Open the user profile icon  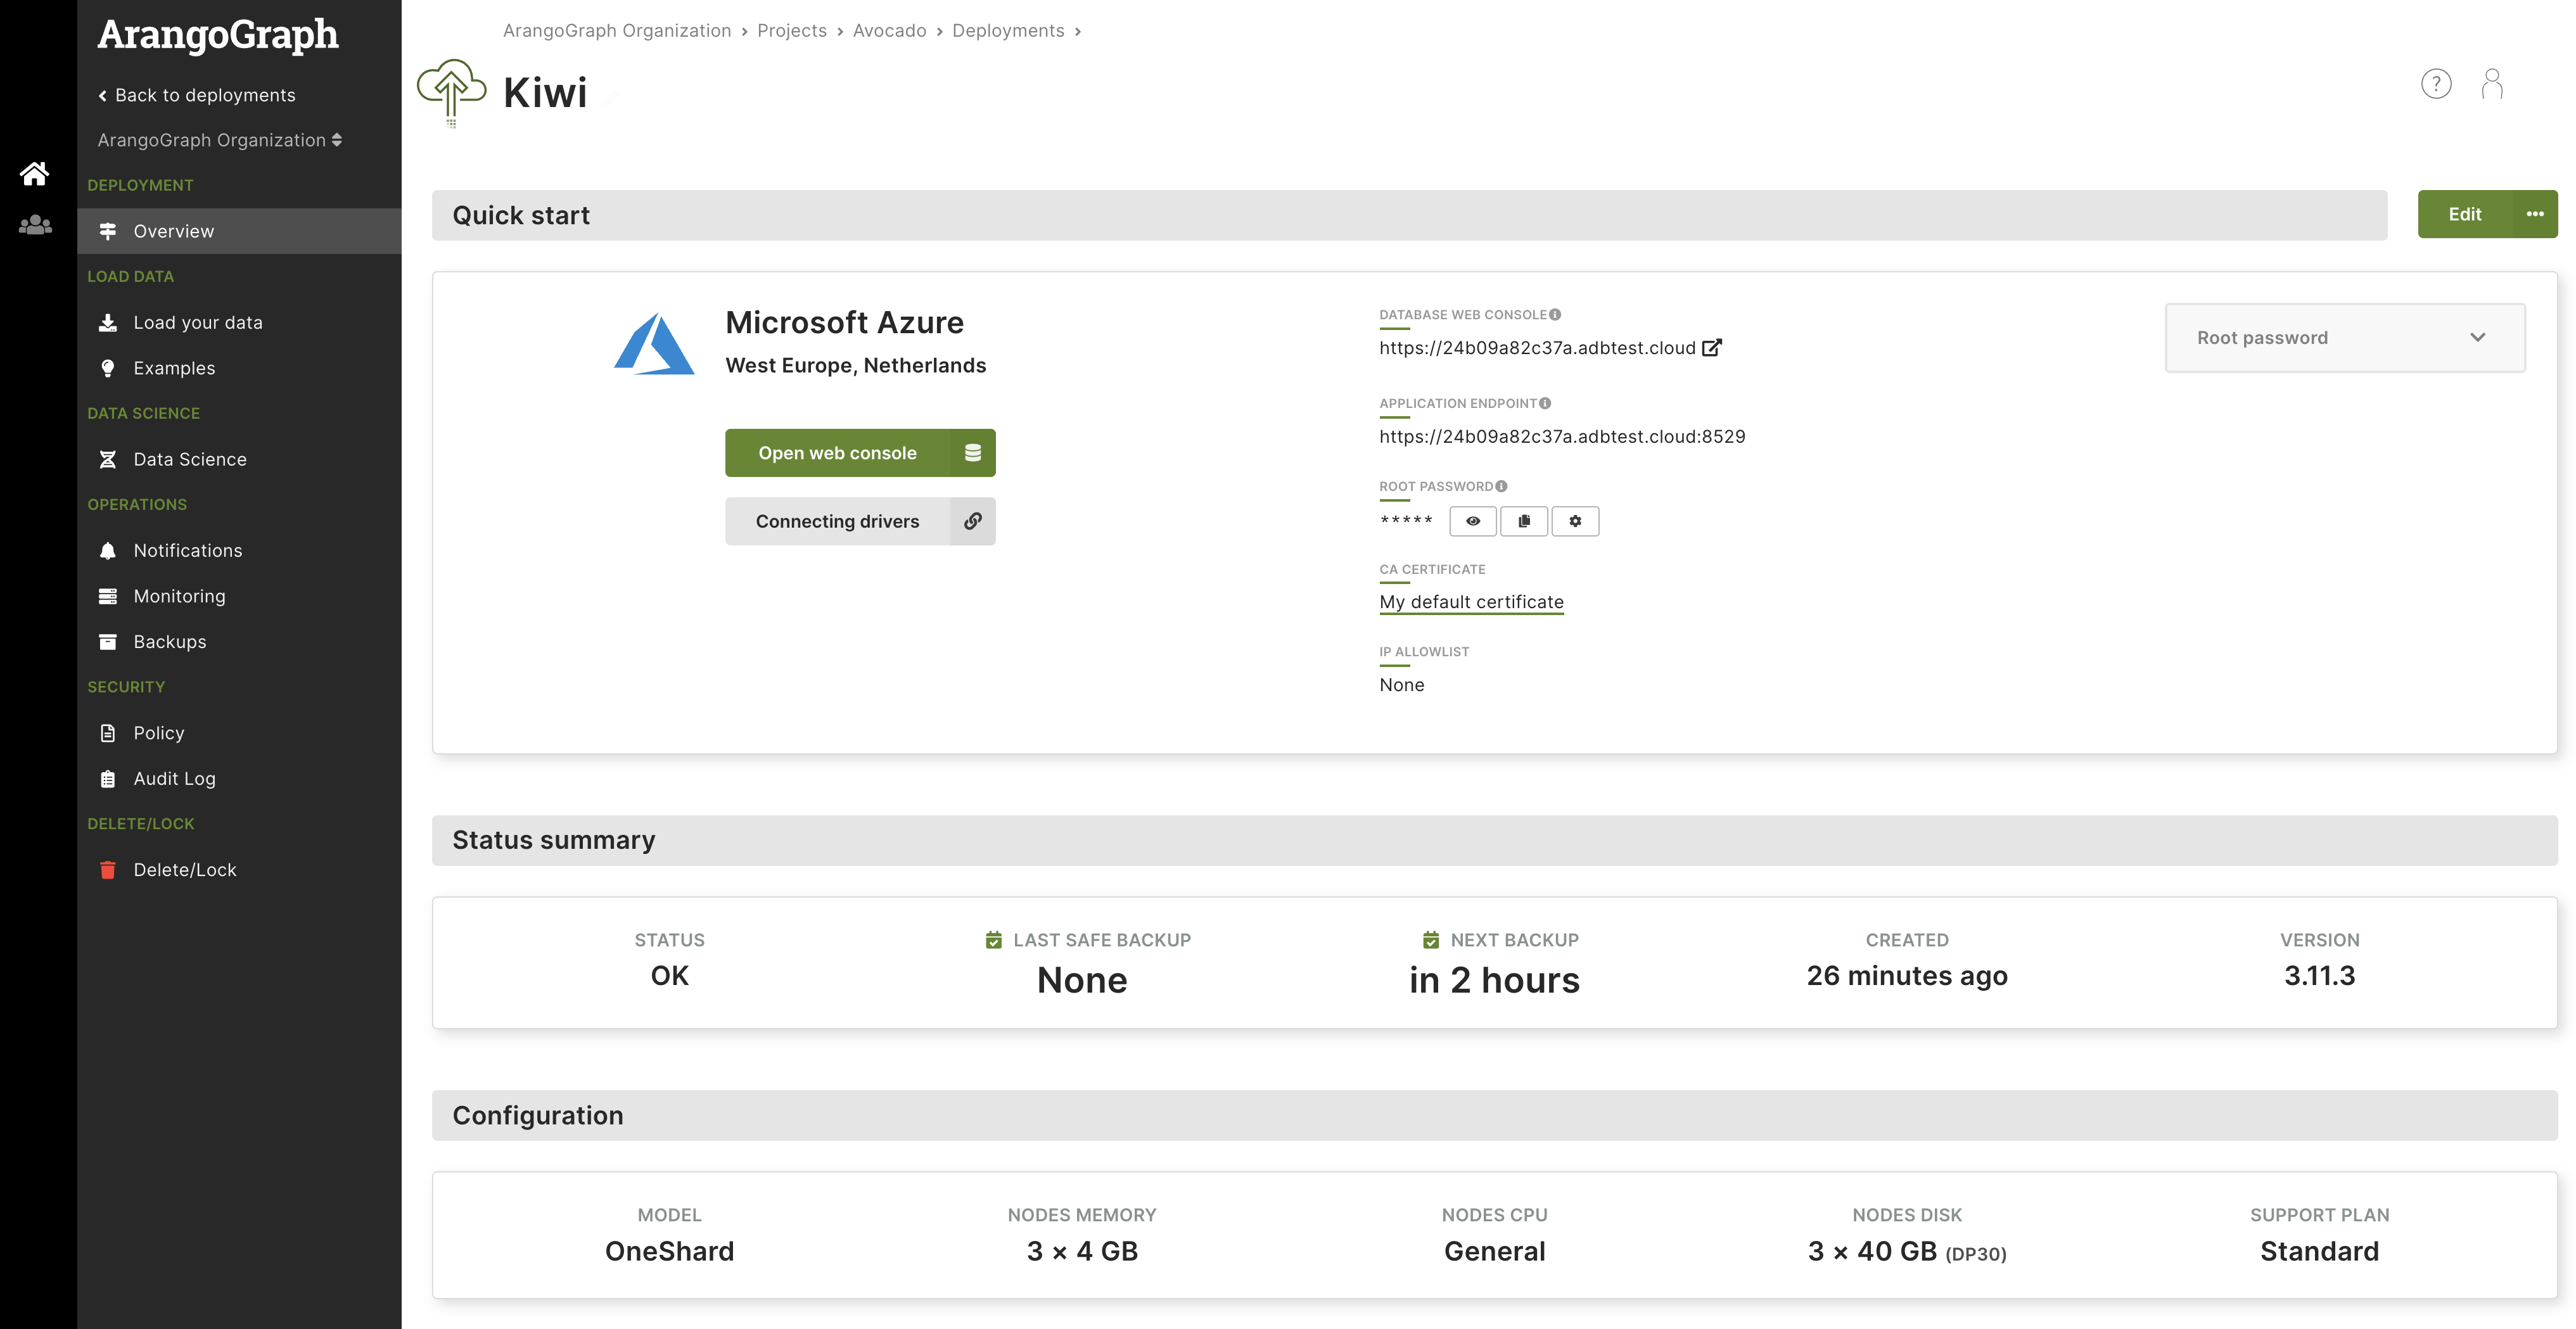point(2492,84)
